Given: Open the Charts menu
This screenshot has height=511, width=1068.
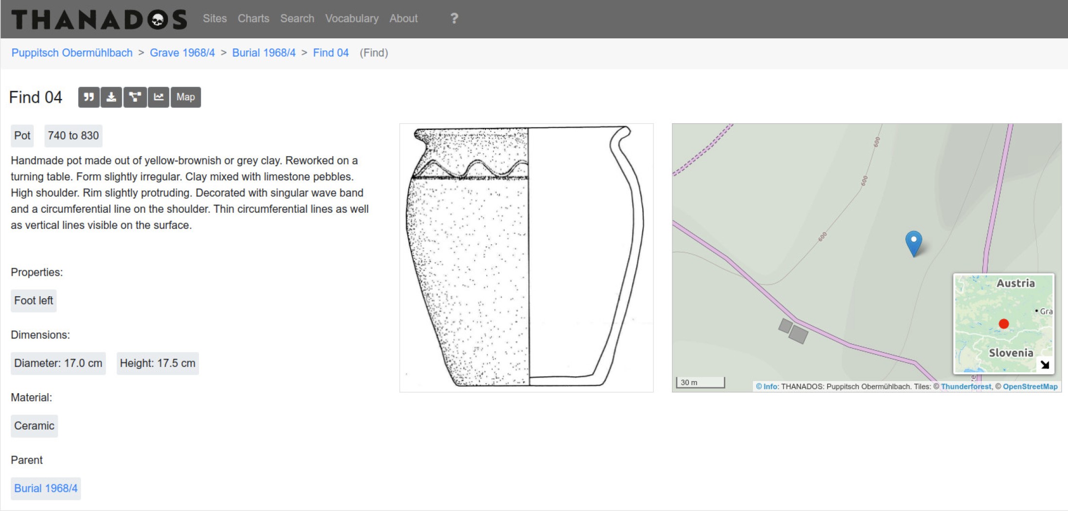Looking at the screenshot, I should 253,18.
